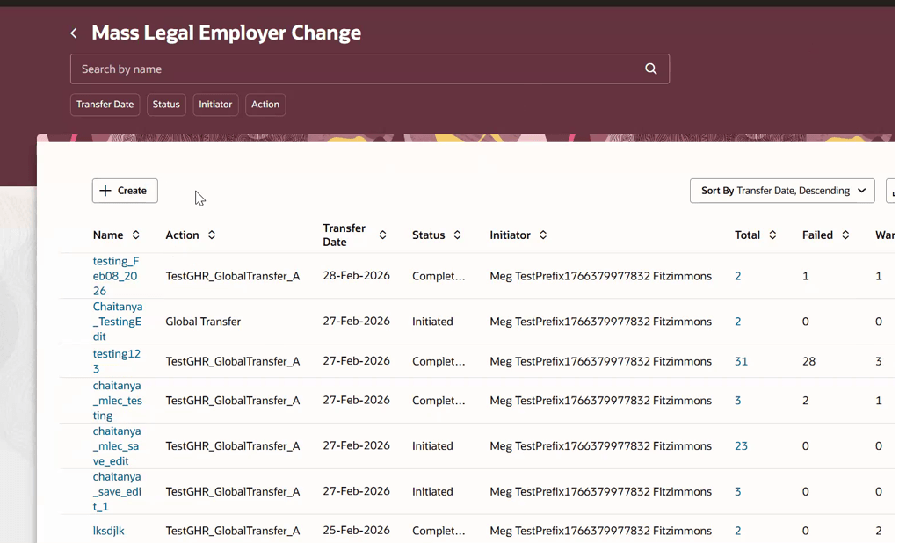
Task: Open Total count 2 for testing_Feb08_2026
Action: coord(738,276)
